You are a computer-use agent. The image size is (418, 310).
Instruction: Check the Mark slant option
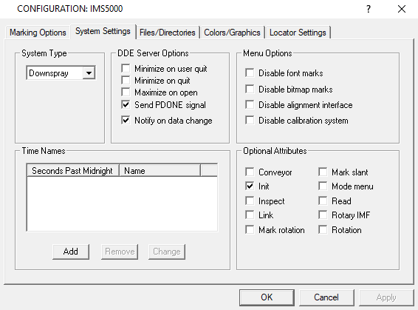[x=323, y=172]
